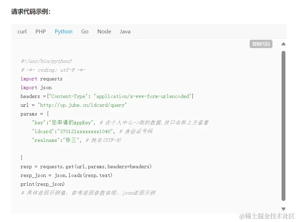
Task: Click the coding: utf-8 comment line
Action: pos(53,70)
